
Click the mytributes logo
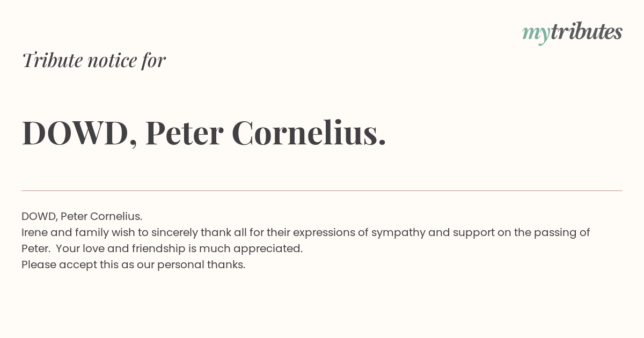pyautogui.click(x=572, y=33)
